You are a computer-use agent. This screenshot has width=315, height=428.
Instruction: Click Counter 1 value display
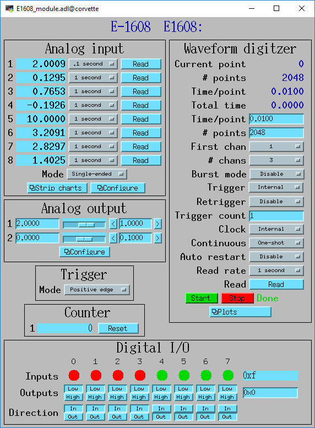[65, 328]
